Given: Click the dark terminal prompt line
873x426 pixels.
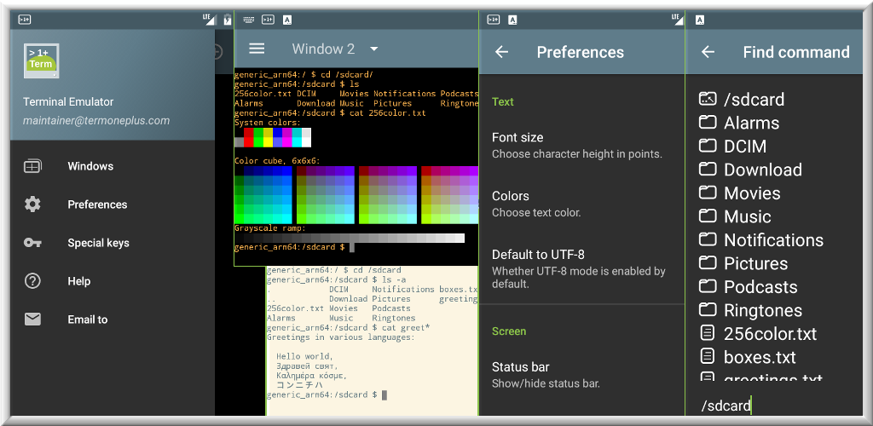Looking at the screenshot, I should [294, 247].
